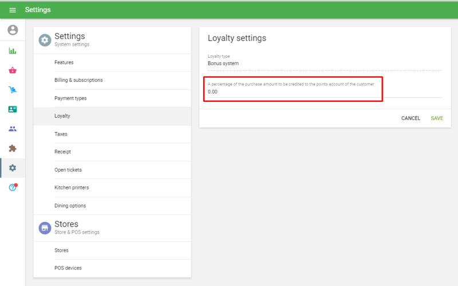The width and height of the screenshot is (458, 286).
Task: Open Inventory via blue cart icon
Action: [13, 90]
